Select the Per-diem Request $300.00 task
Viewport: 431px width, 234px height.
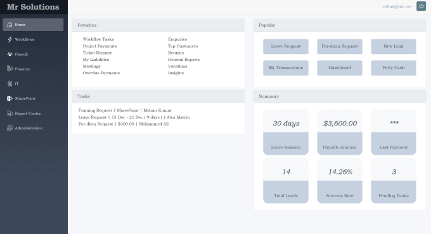[124, 124]
